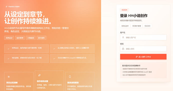Select the 章节创作 tag
This screenshot has width=173, height=91.
[41, 38]
